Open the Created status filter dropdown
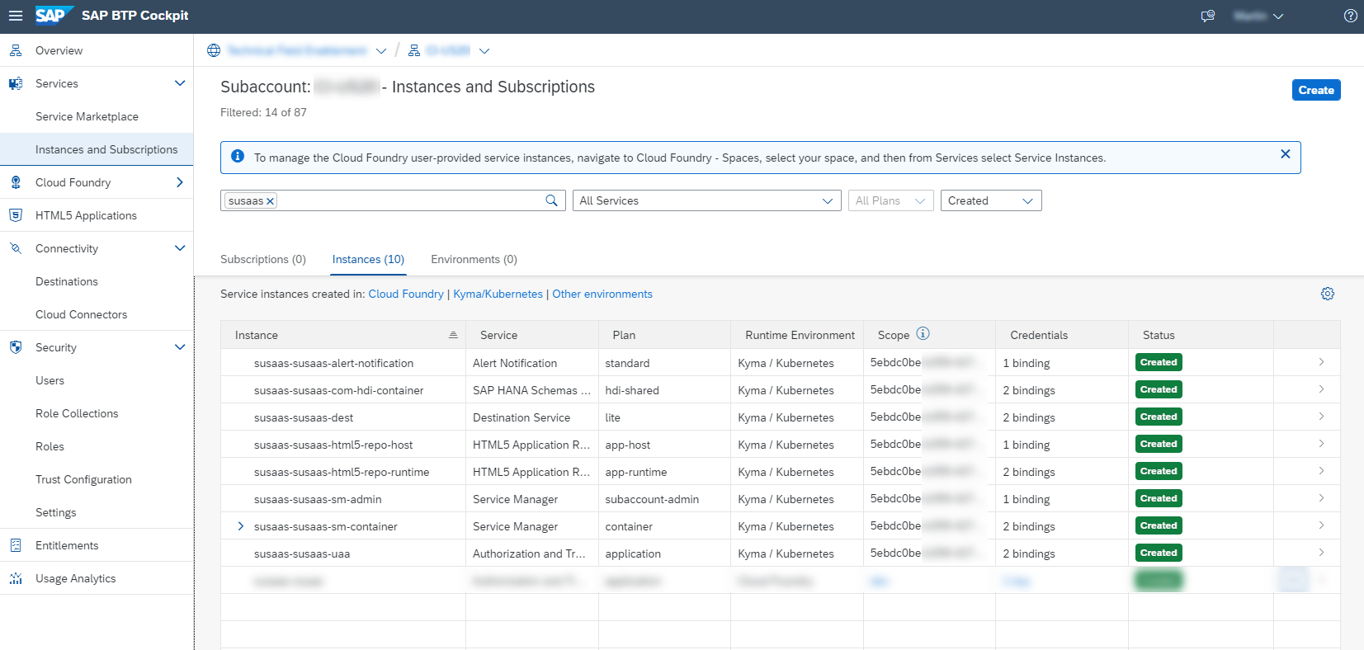 pyautogui.click(x=991, y=200)
